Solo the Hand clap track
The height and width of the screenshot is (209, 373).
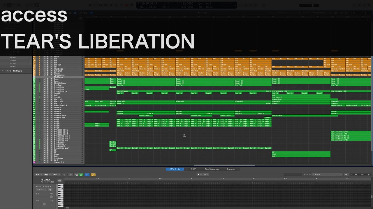[x=48, y=69]
